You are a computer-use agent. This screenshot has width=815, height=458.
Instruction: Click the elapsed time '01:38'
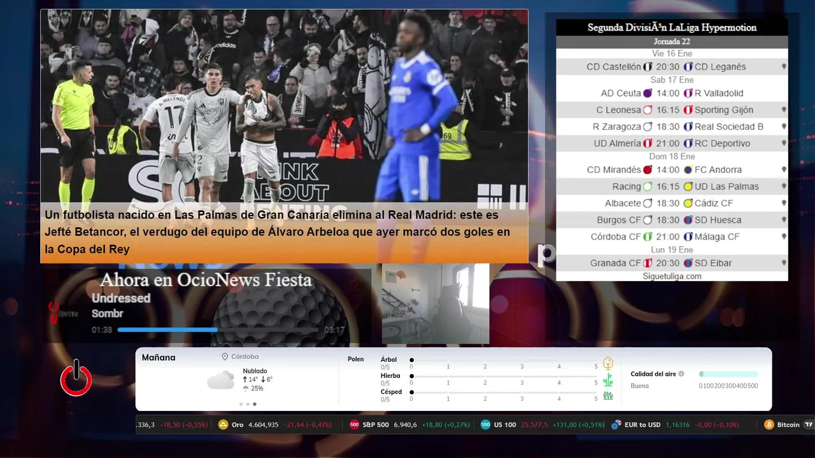coord(102,330)
